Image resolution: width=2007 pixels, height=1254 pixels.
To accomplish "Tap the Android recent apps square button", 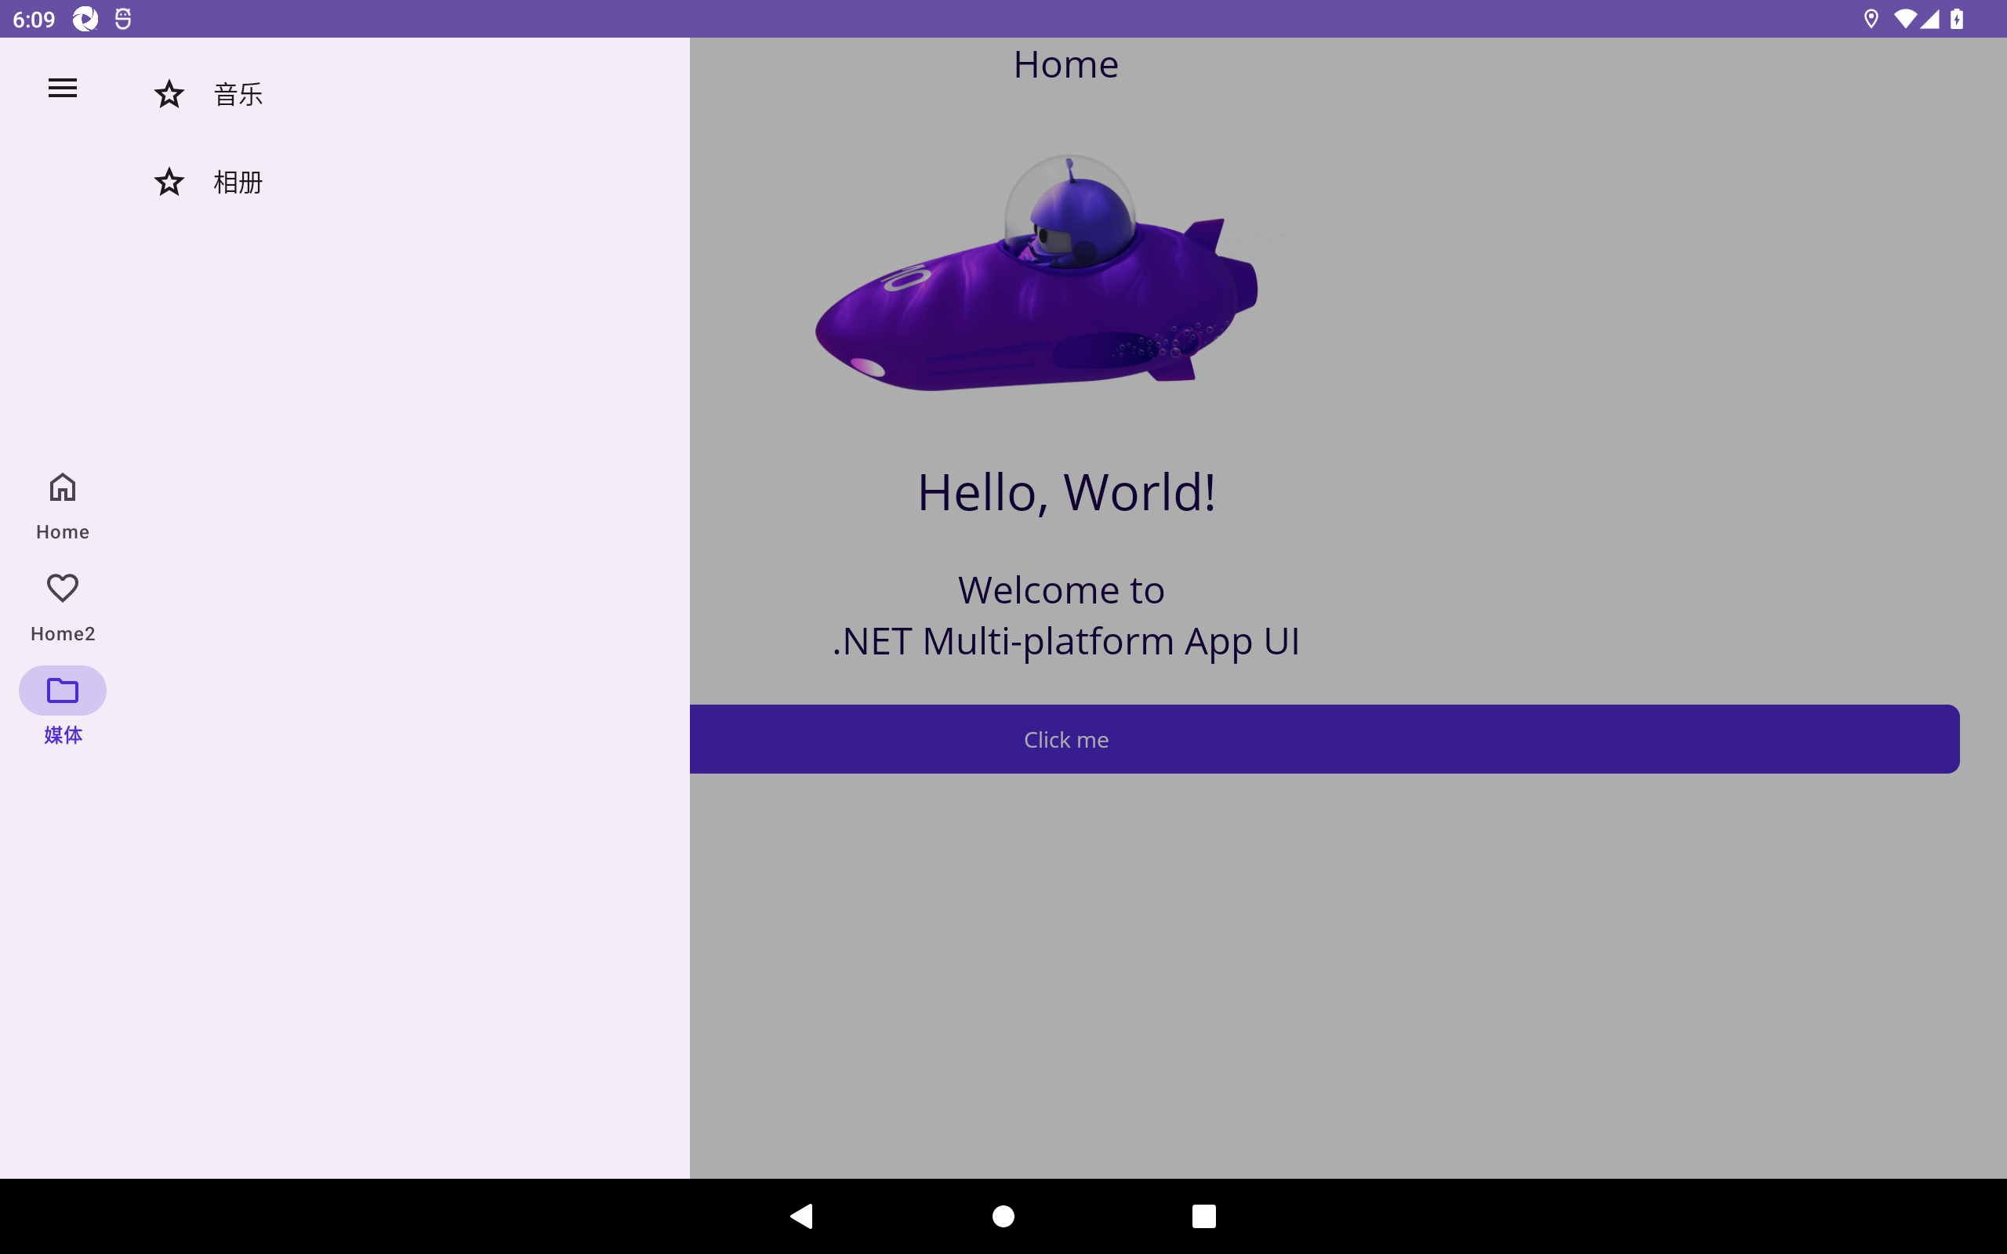I will tap(1204, 1216).
